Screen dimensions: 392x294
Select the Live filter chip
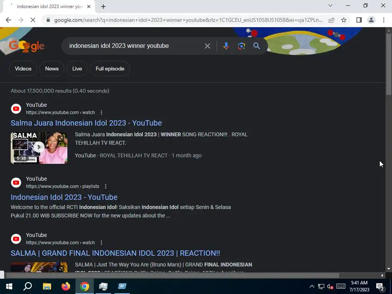[x=77, y=69]
